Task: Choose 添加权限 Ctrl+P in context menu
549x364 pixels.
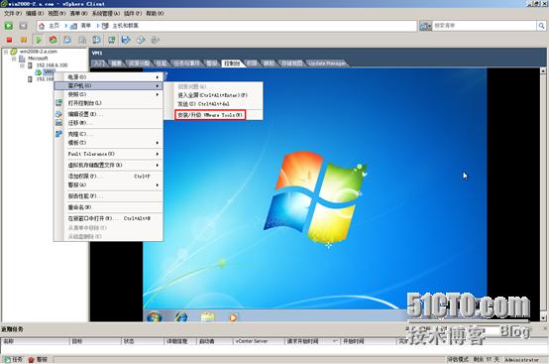Action: (109, 177)
